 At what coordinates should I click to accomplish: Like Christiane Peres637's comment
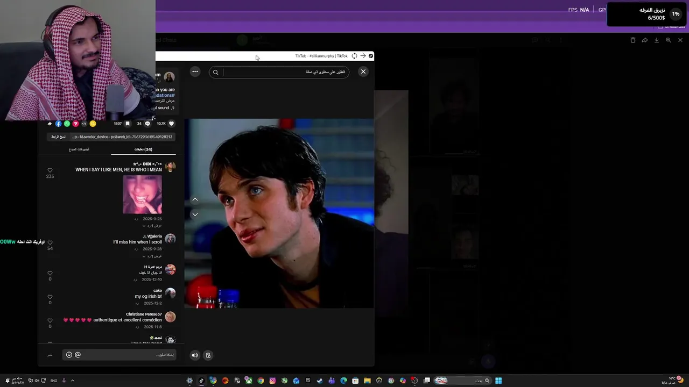click(x=50, y=320)
